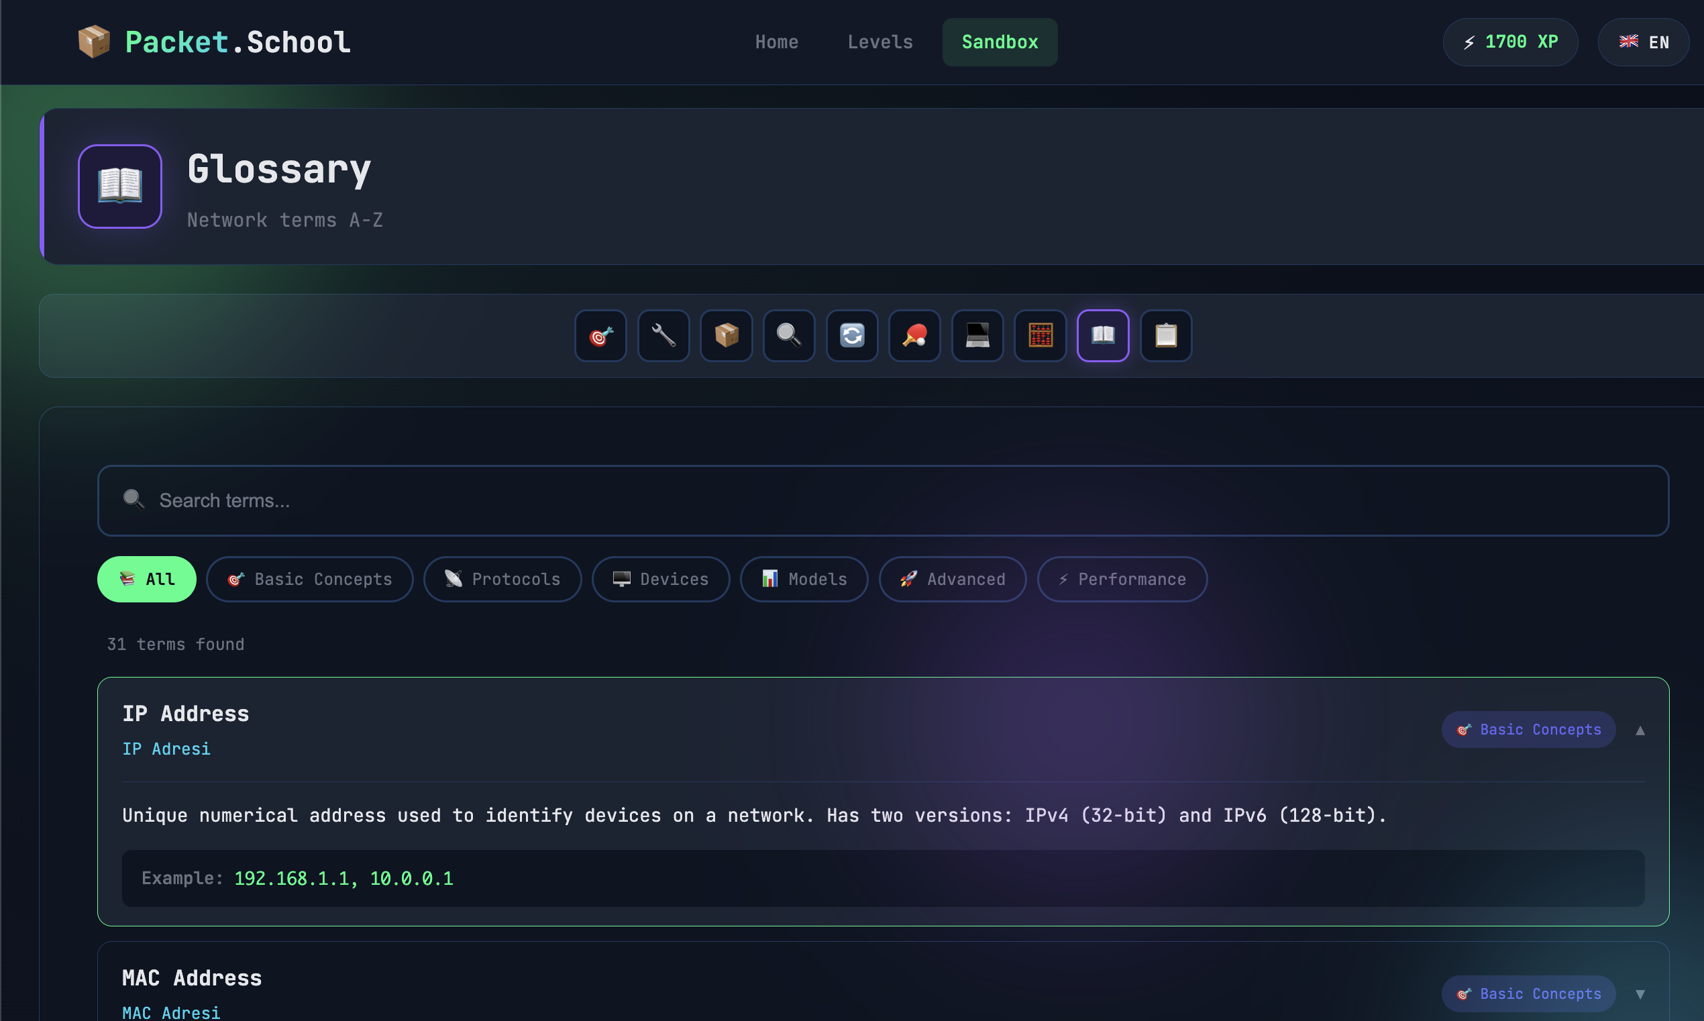Filter glossary by Basic Concepts
Image resolution: width=1704 pixels, height=1021 pixels.
(309, 580)
